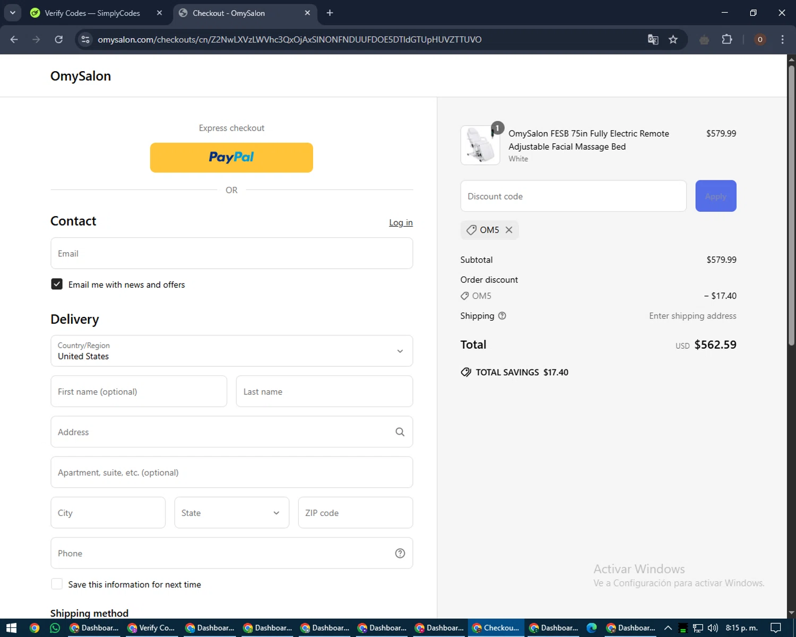Switch to Verify Codes — SimplyCodes tab
Viewport: 796px width, 637px height.
(92, 13)
